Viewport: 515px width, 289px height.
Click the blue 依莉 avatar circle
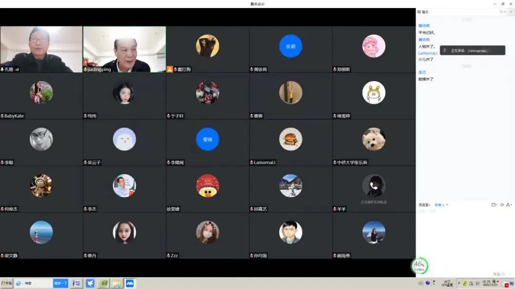pyautogui.click(x=291, y=46)
